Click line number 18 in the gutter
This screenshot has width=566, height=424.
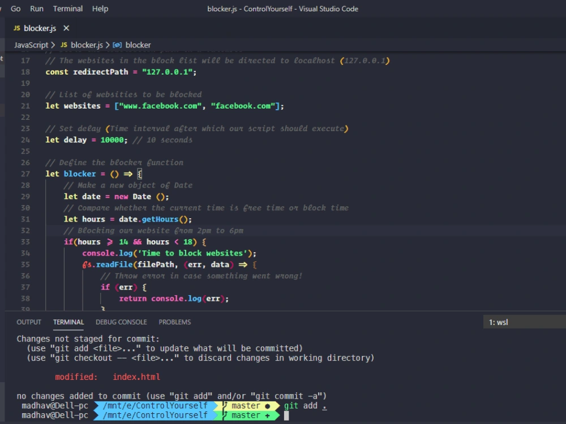[x=25, y=72]
